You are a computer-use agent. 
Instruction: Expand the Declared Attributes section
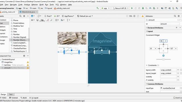click(x=146, y=28)
